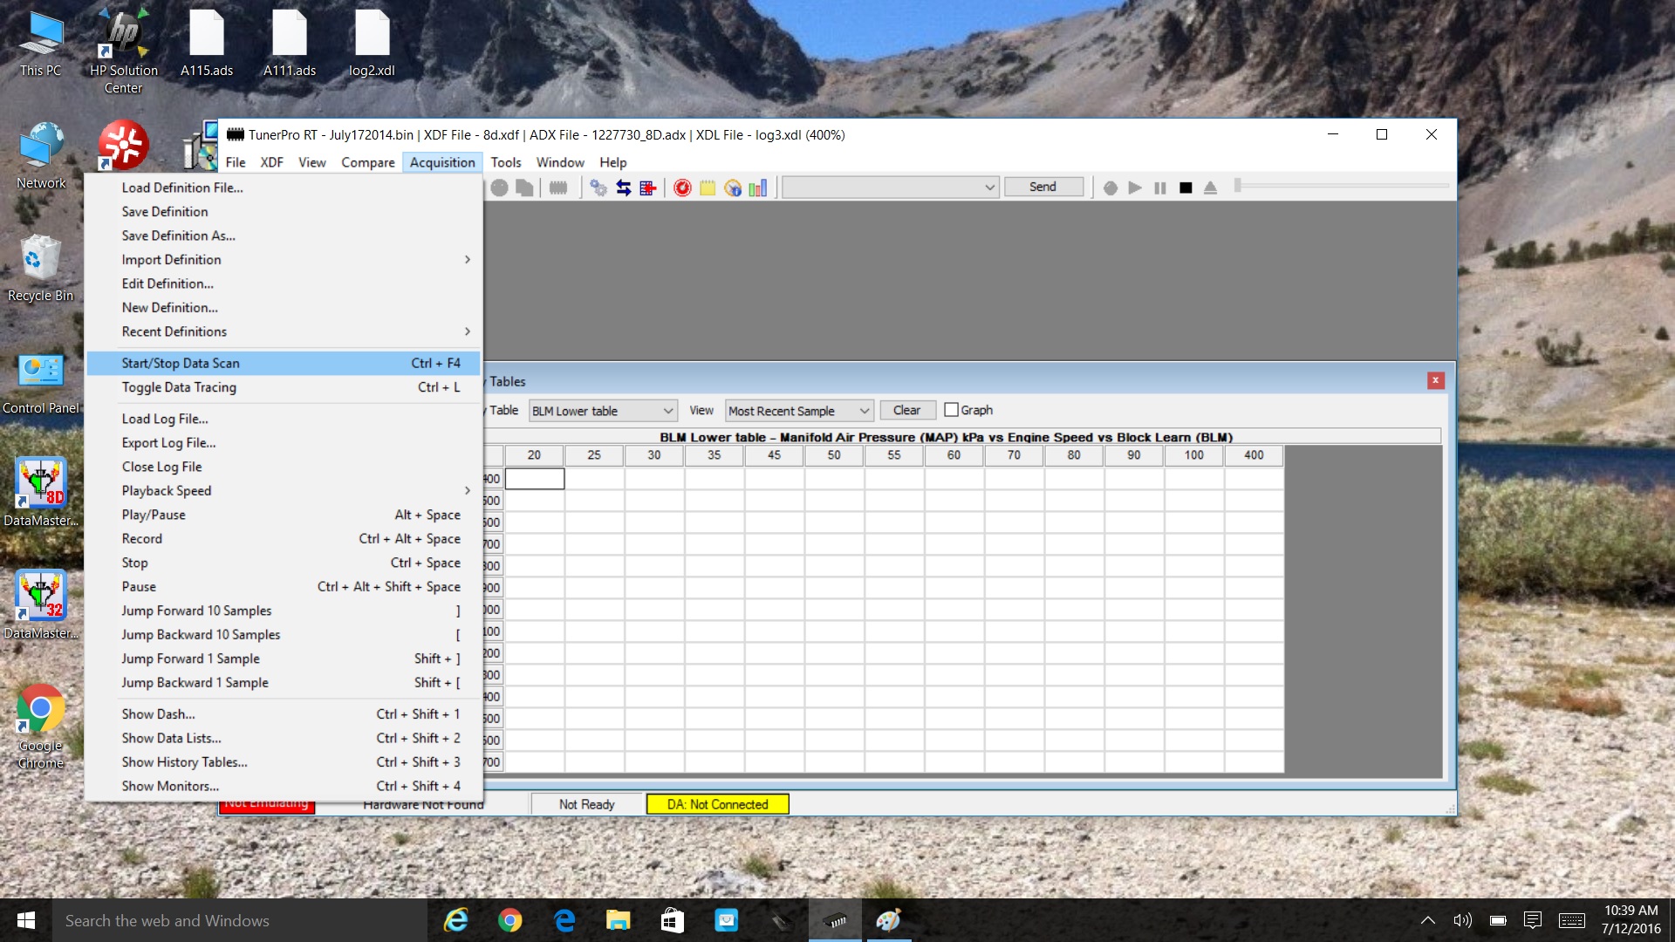
Task: Open the volume control in system tray
Action: [x=1462, y=920]
